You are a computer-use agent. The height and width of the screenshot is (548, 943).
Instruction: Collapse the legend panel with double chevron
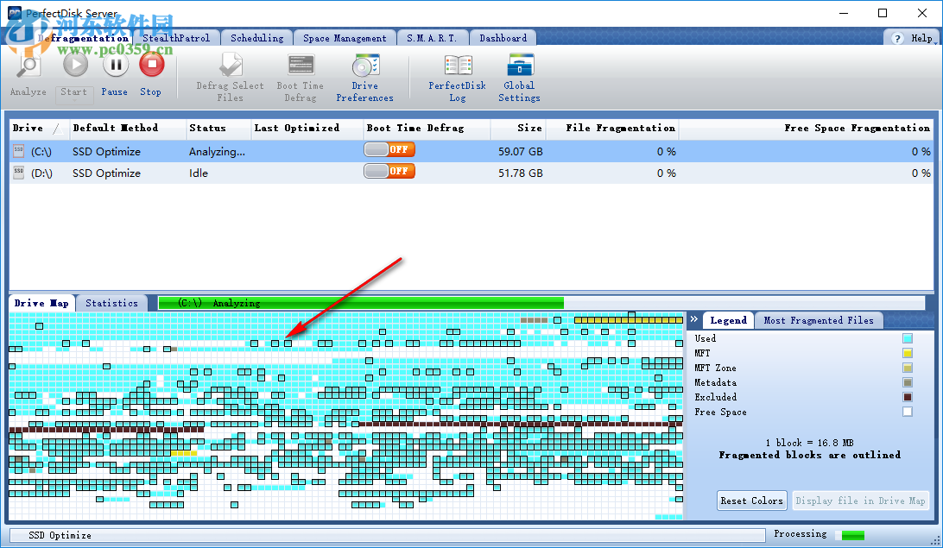(x=694, y=319)
